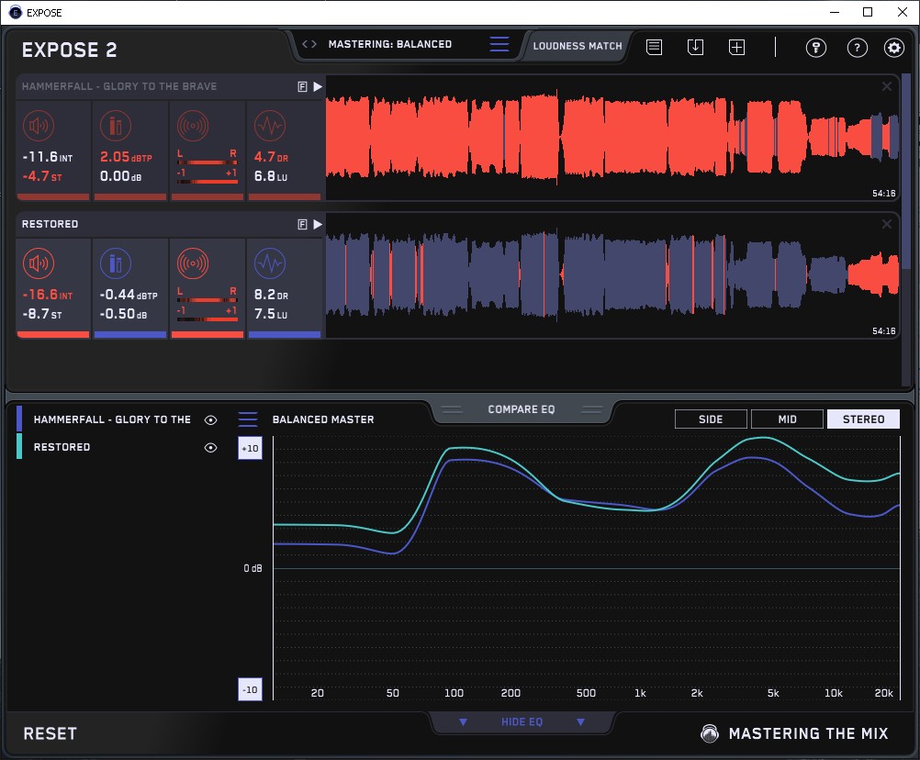
Task: Play the Hammerfall - Glory to the Brave track
Action: tap(318, 86)
